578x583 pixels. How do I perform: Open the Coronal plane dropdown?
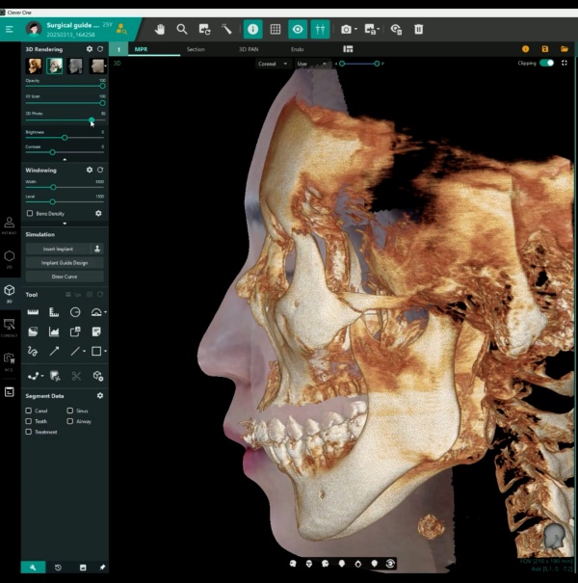(x=273, y=64)
